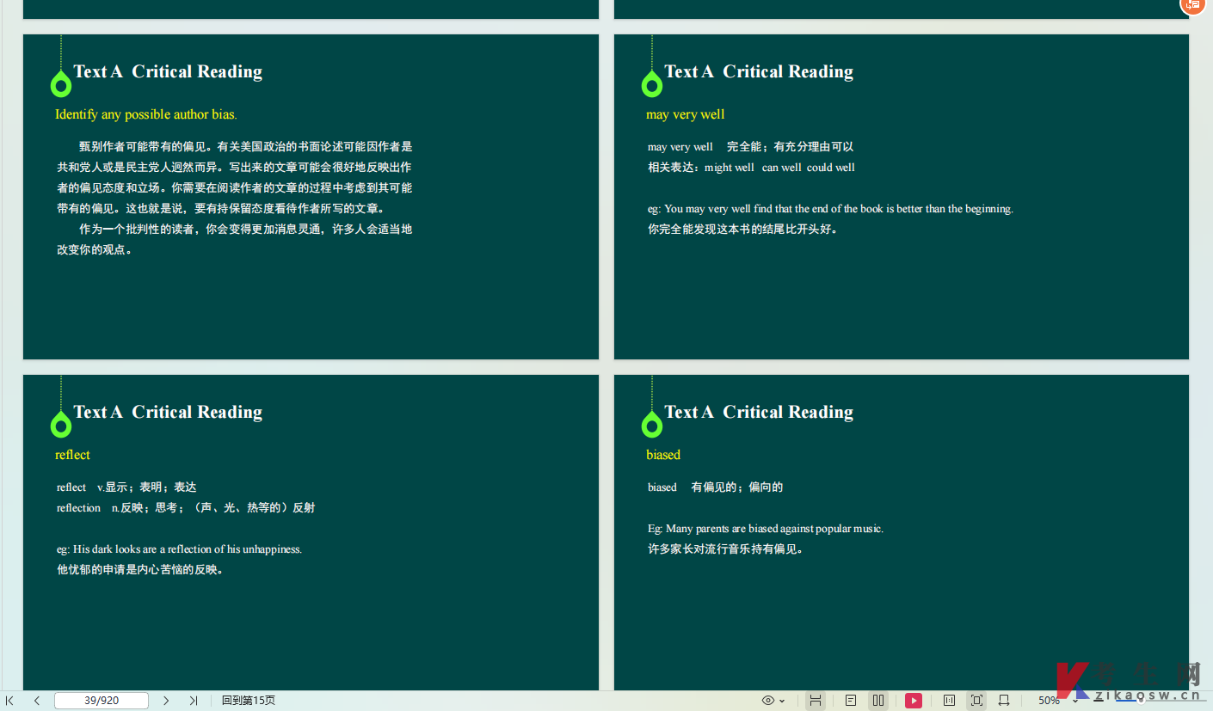Viewport: 1213px width, 711px height.
Task: Click the orange convert-to-PPT floating button
Action: [1193, 5]
